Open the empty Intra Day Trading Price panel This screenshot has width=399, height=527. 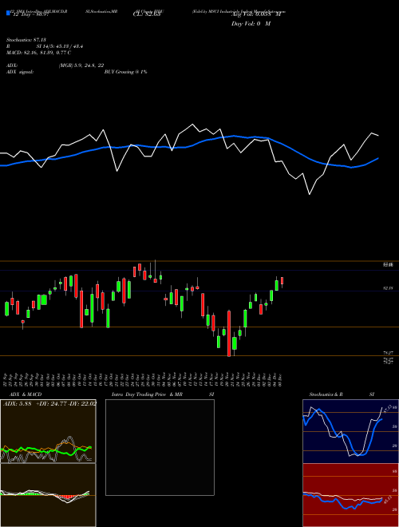point(160,447)
